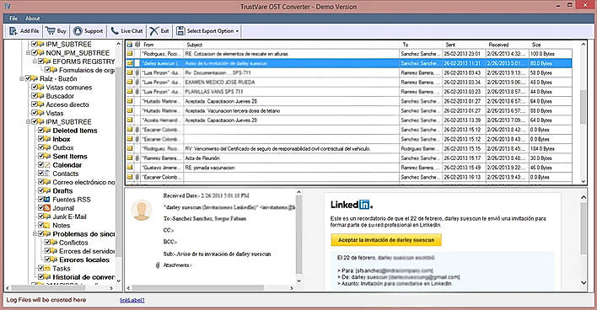Open Support via its headset icon
597x310 pixels.
78,31
